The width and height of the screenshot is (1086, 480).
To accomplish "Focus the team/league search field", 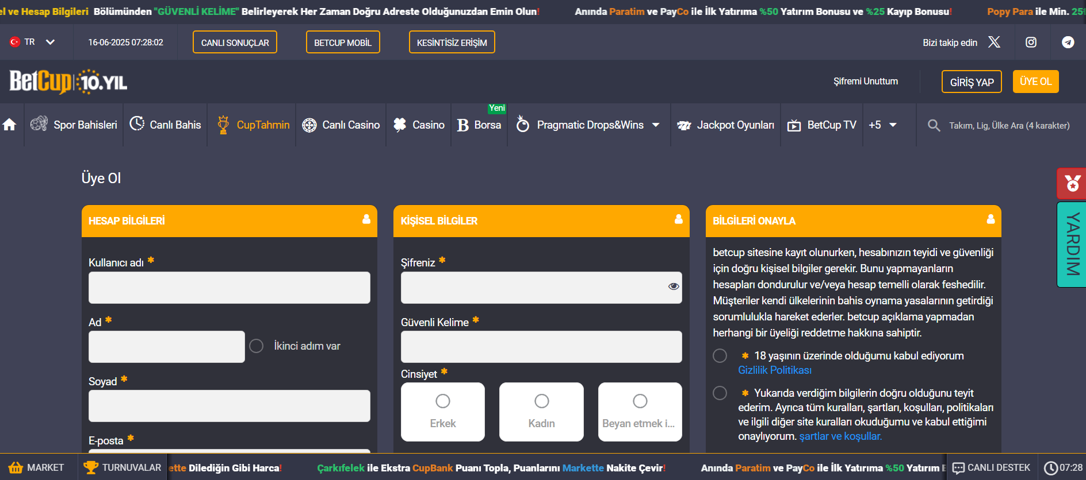I will (1009, 125).
